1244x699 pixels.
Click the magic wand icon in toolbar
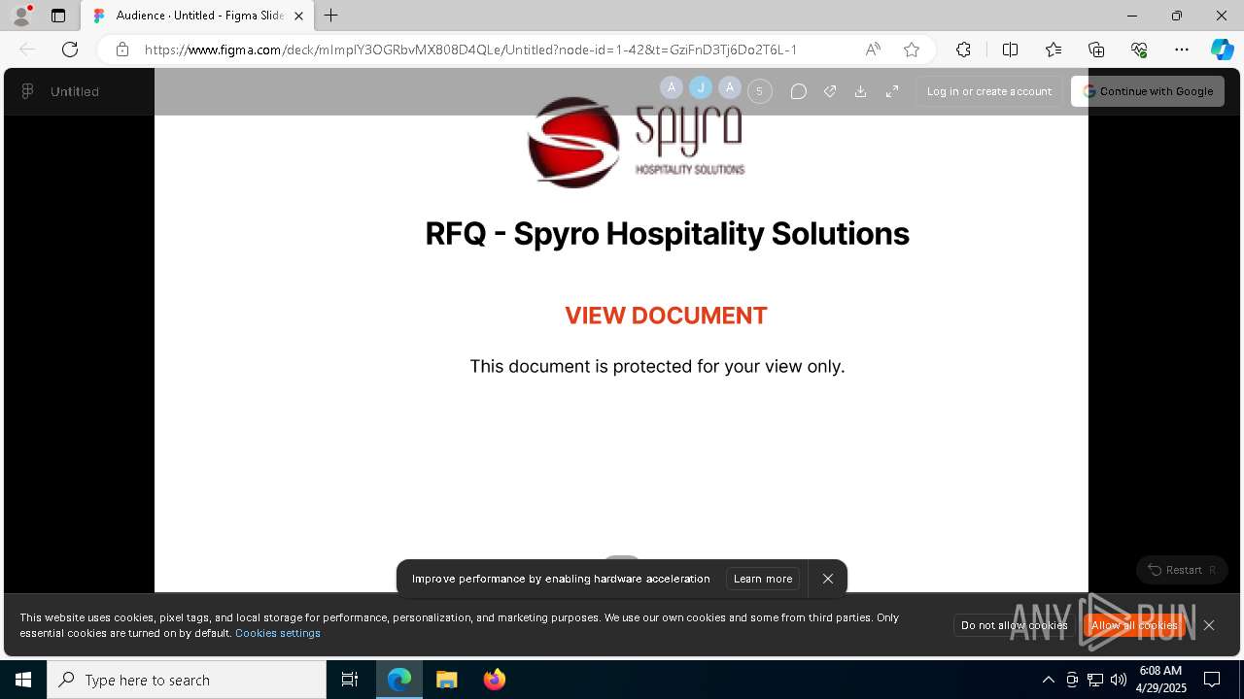click(x=829, y=91)
